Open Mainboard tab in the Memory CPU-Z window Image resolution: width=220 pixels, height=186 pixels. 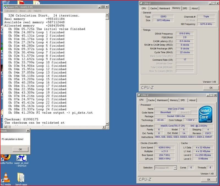tap(164, 9)
